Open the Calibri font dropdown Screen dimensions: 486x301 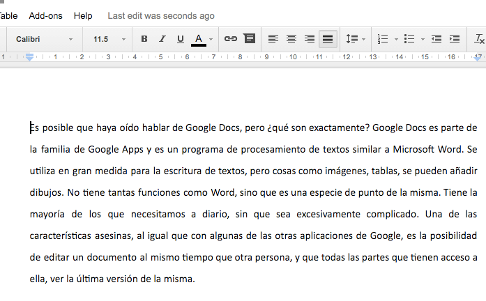click(x=45, y=39)
